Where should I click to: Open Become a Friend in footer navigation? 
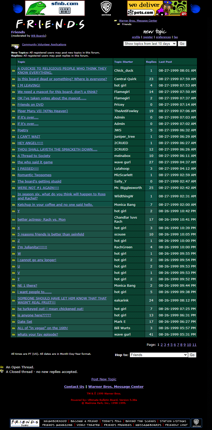click(x=84, y=421)
